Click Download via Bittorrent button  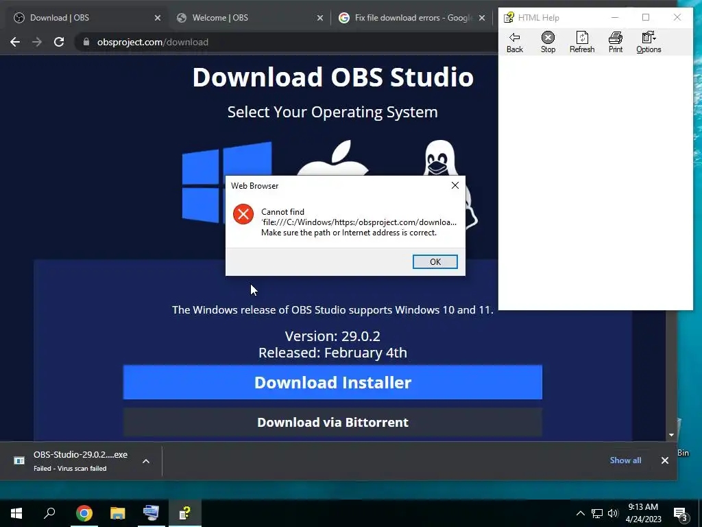click(x=332, y=422)
